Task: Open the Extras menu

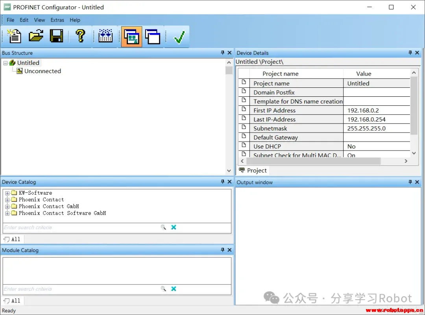Action: tap(57, 20)
